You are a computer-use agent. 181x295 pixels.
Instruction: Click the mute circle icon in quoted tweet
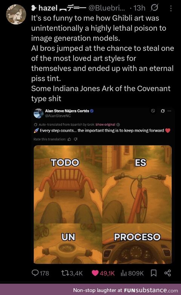point(153,111)
